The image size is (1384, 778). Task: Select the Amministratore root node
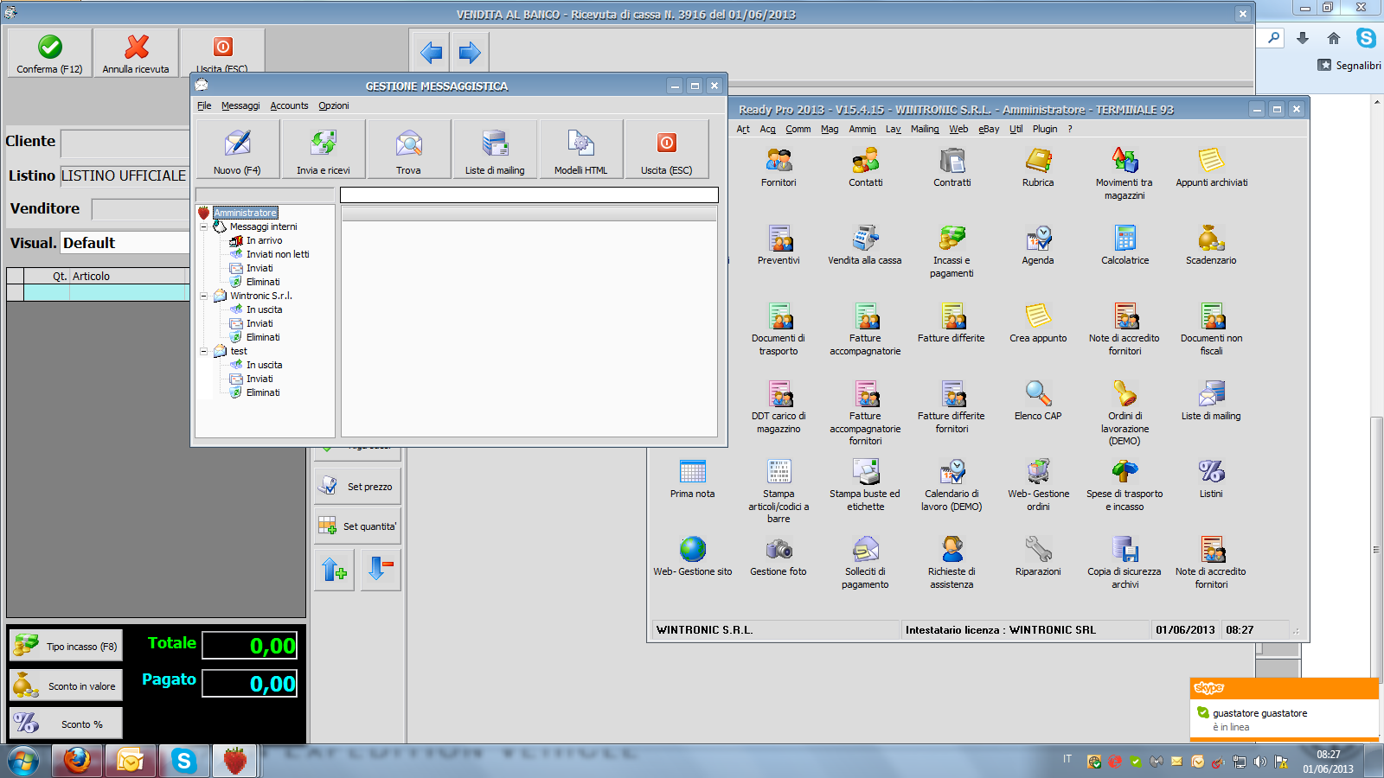pos(246,213)
